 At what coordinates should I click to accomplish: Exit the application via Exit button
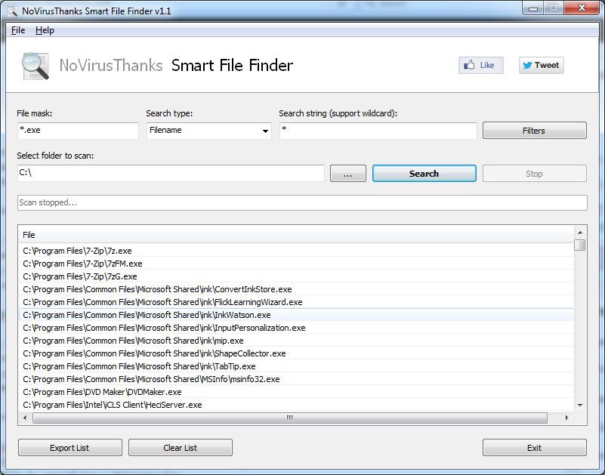pos(535,448)
